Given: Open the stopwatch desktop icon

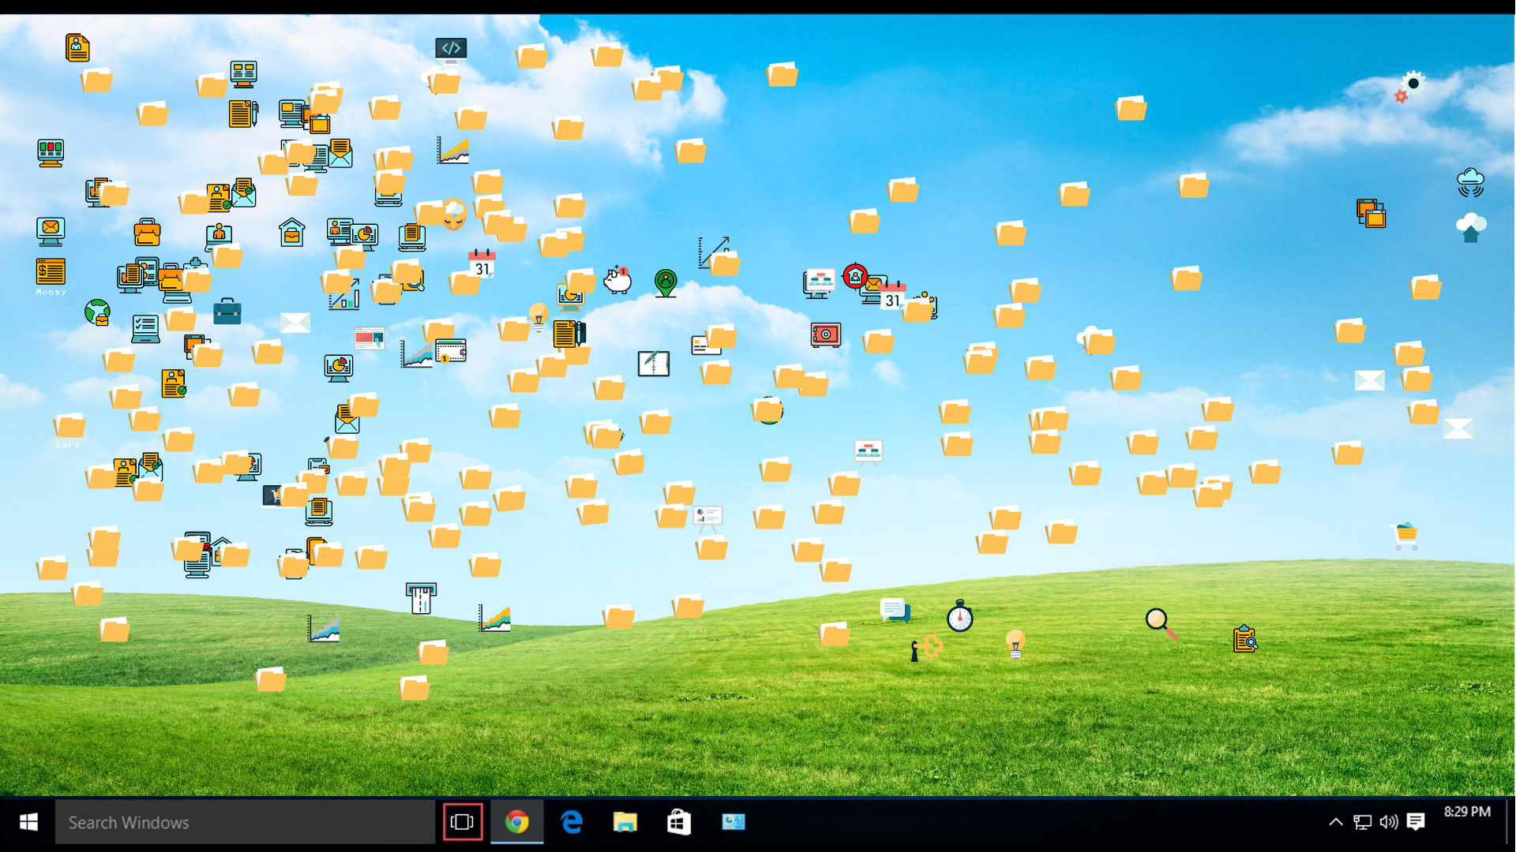Looking at the screenshot, I should 960,616.
